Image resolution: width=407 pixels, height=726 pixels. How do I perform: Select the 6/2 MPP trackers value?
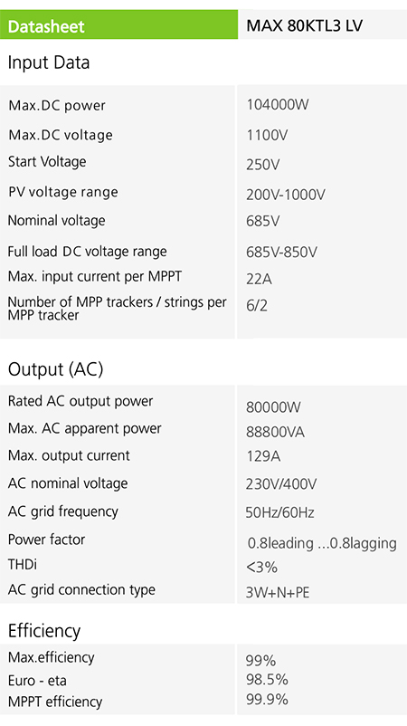click(257, 306)
